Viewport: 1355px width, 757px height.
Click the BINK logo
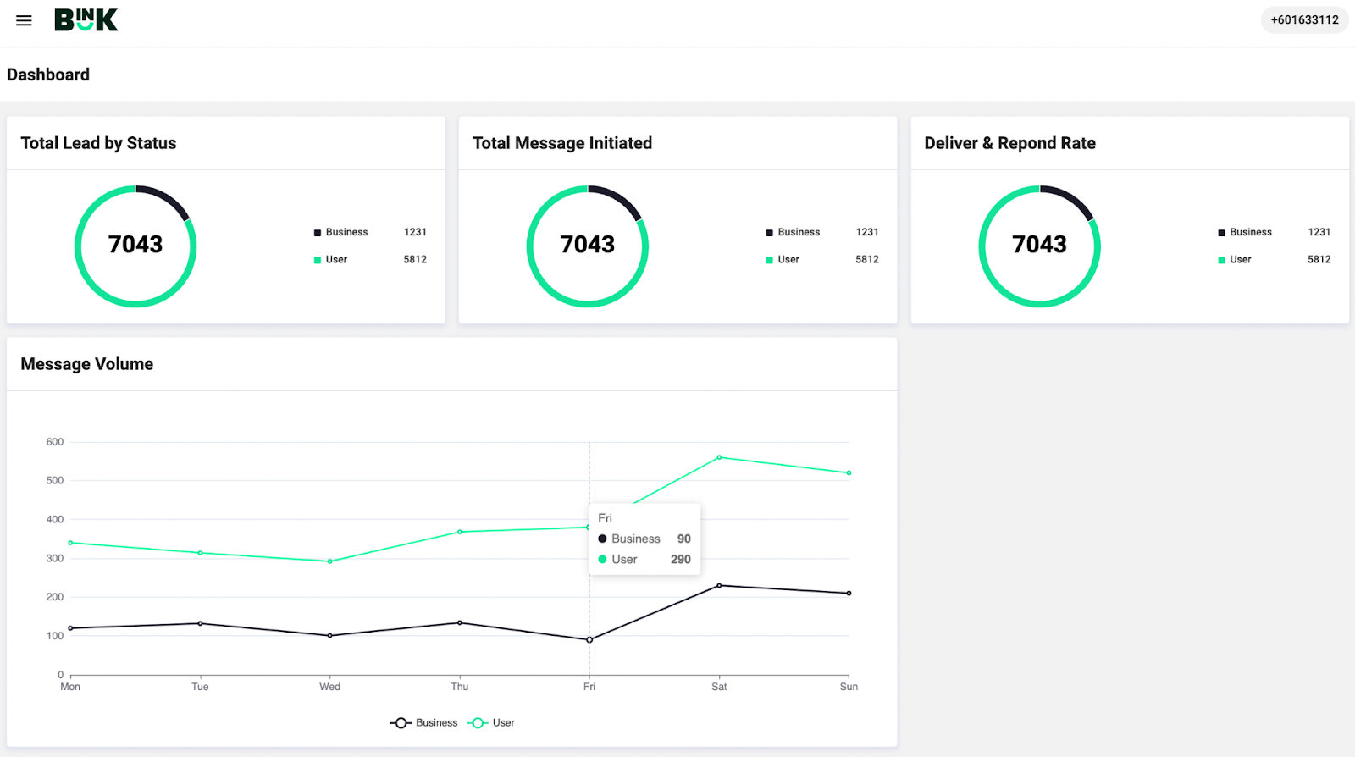click(86, 20)
